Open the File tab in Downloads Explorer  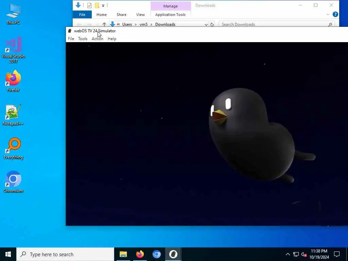click(82, 15)
